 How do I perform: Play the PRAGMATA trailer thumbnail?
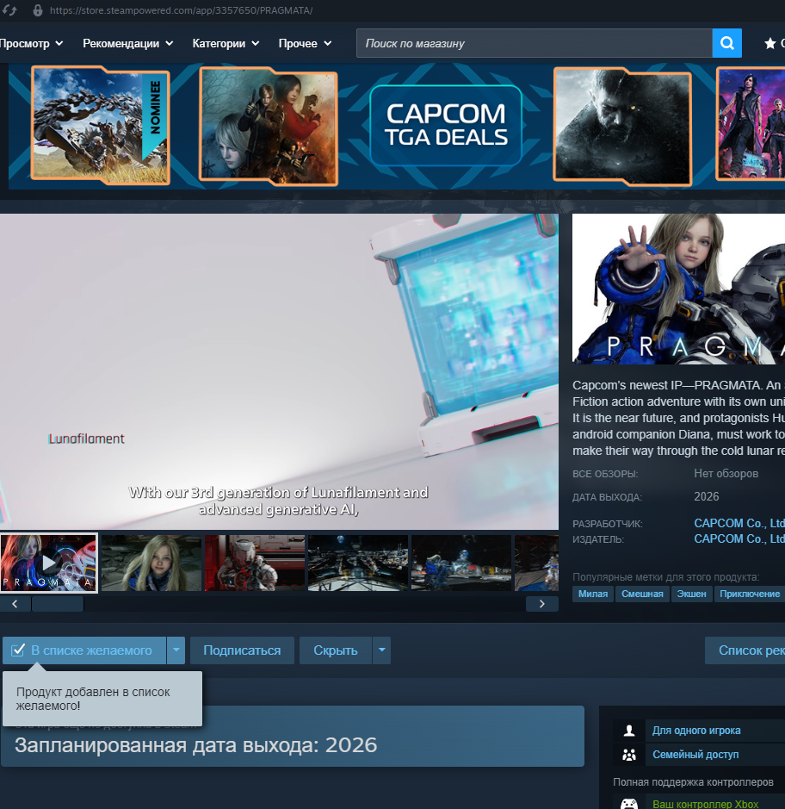tap(49, 563)
